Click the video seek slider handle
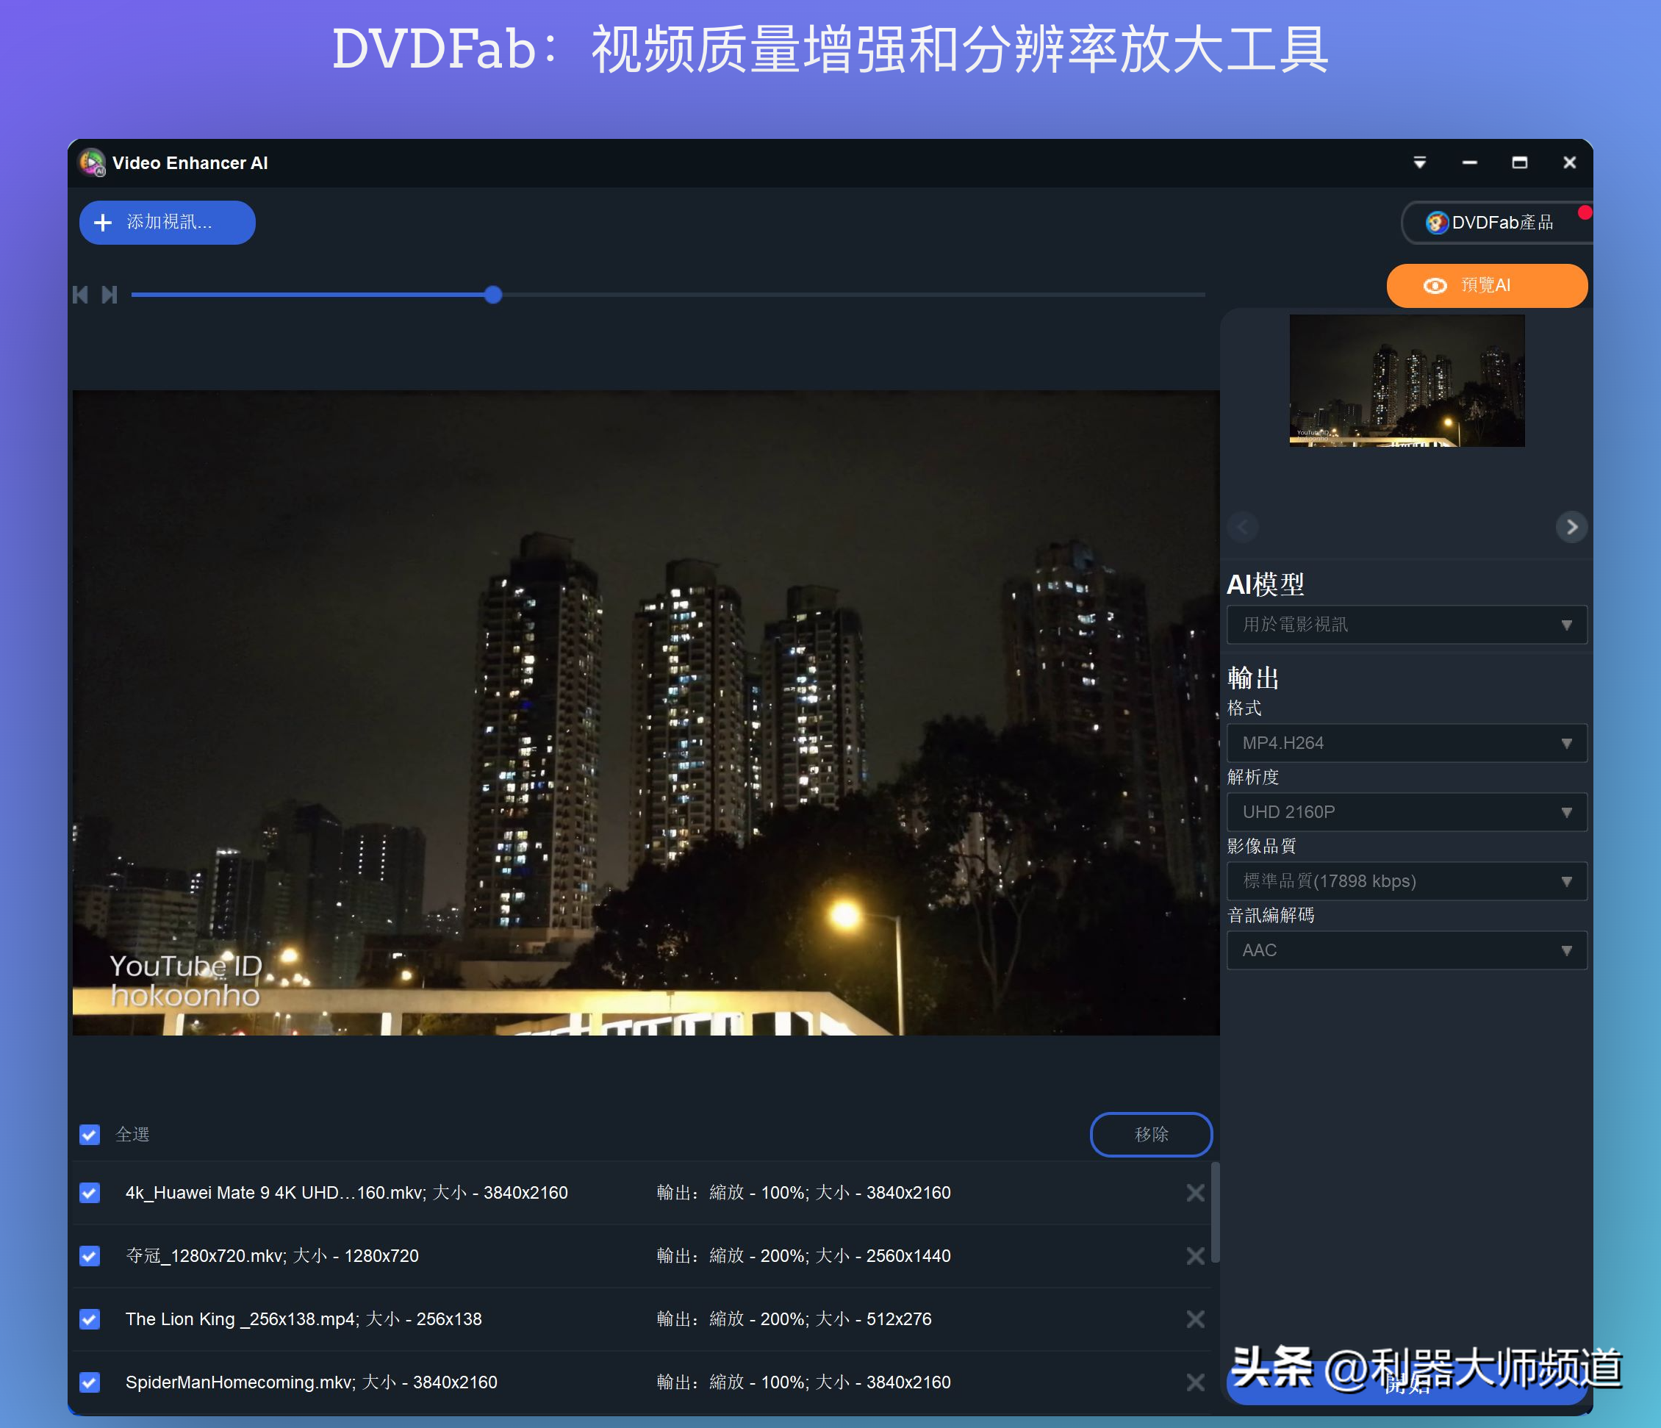The height and width of the screenshot is (1428, 1661). (x=493, y=295)
